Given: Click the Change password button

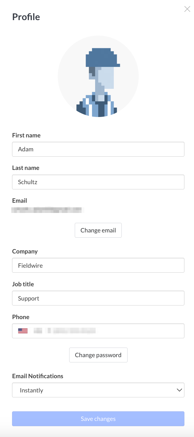Looking at the screenshot, I should pos(98,355).
